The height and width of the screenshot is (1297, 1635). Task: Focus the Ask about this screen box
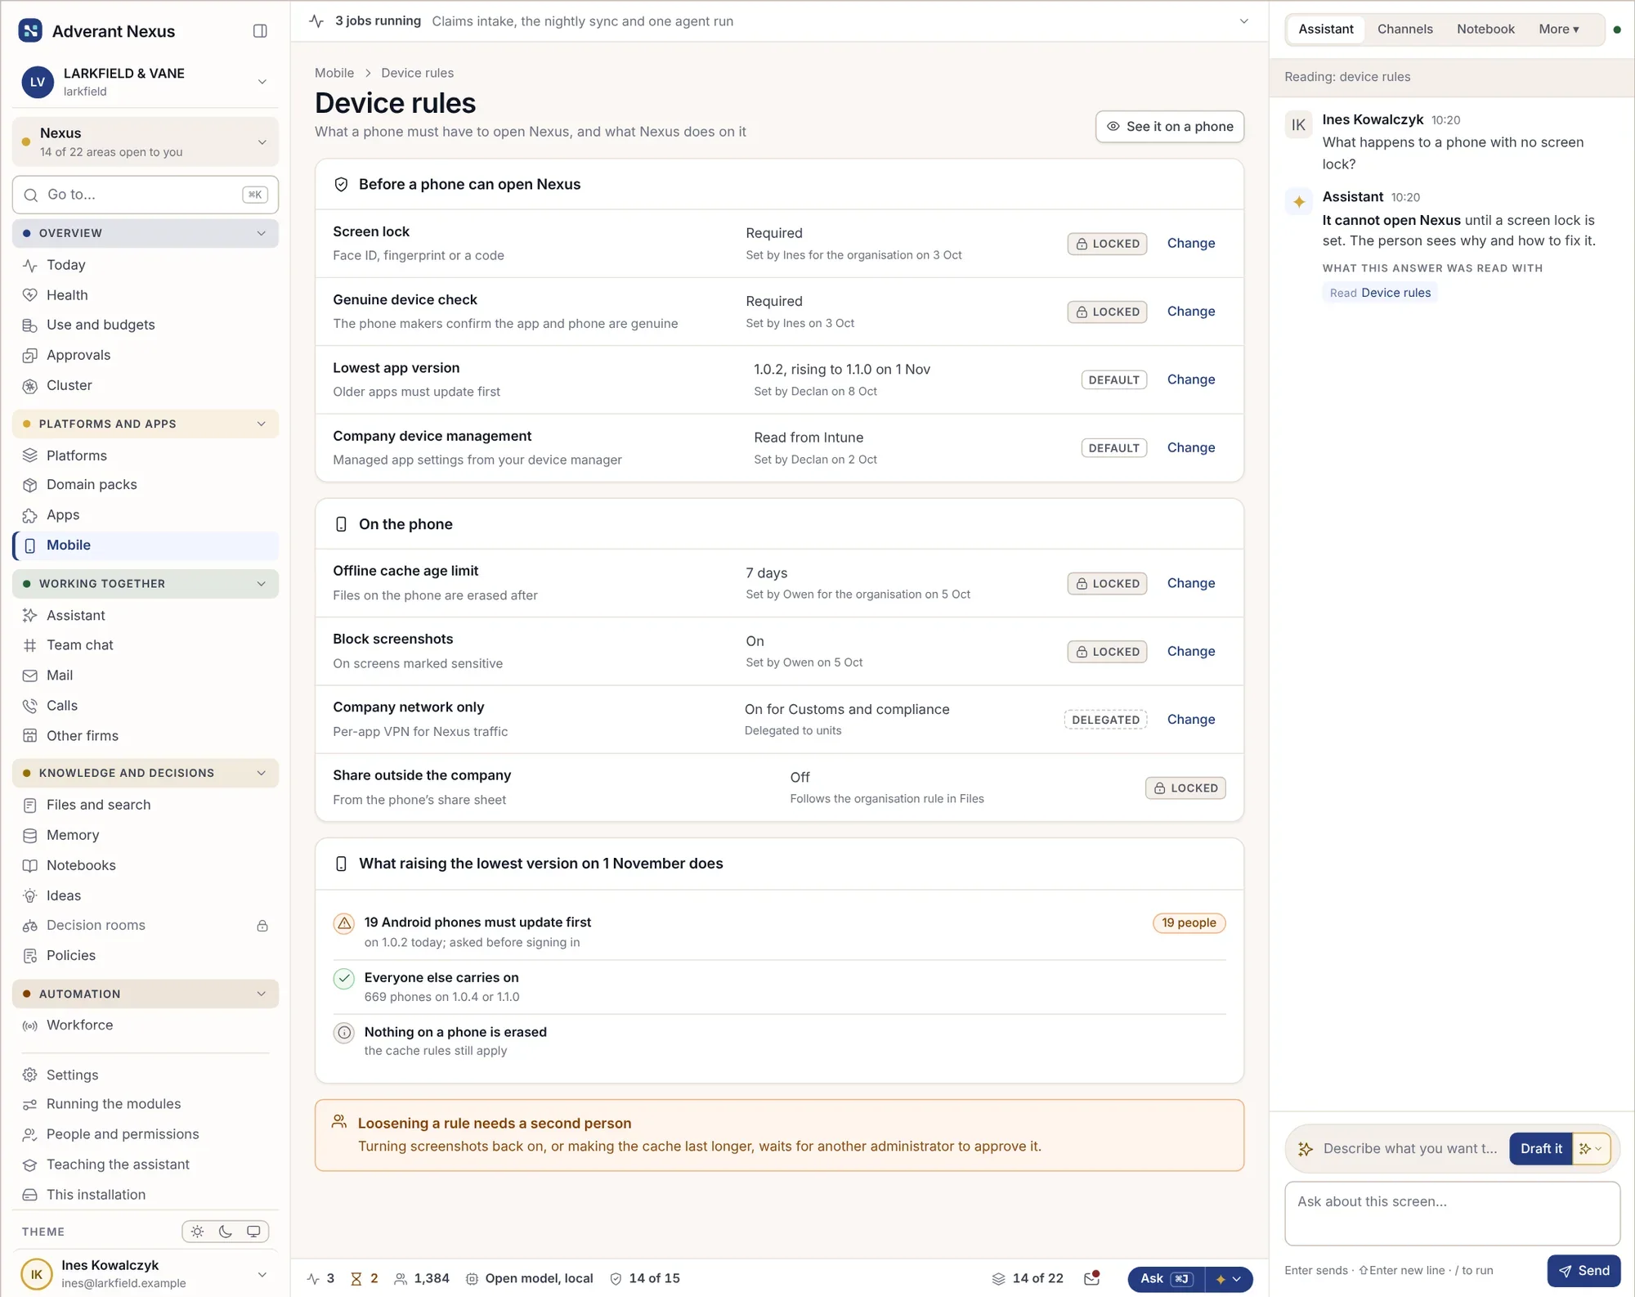coord(1452,1214)
